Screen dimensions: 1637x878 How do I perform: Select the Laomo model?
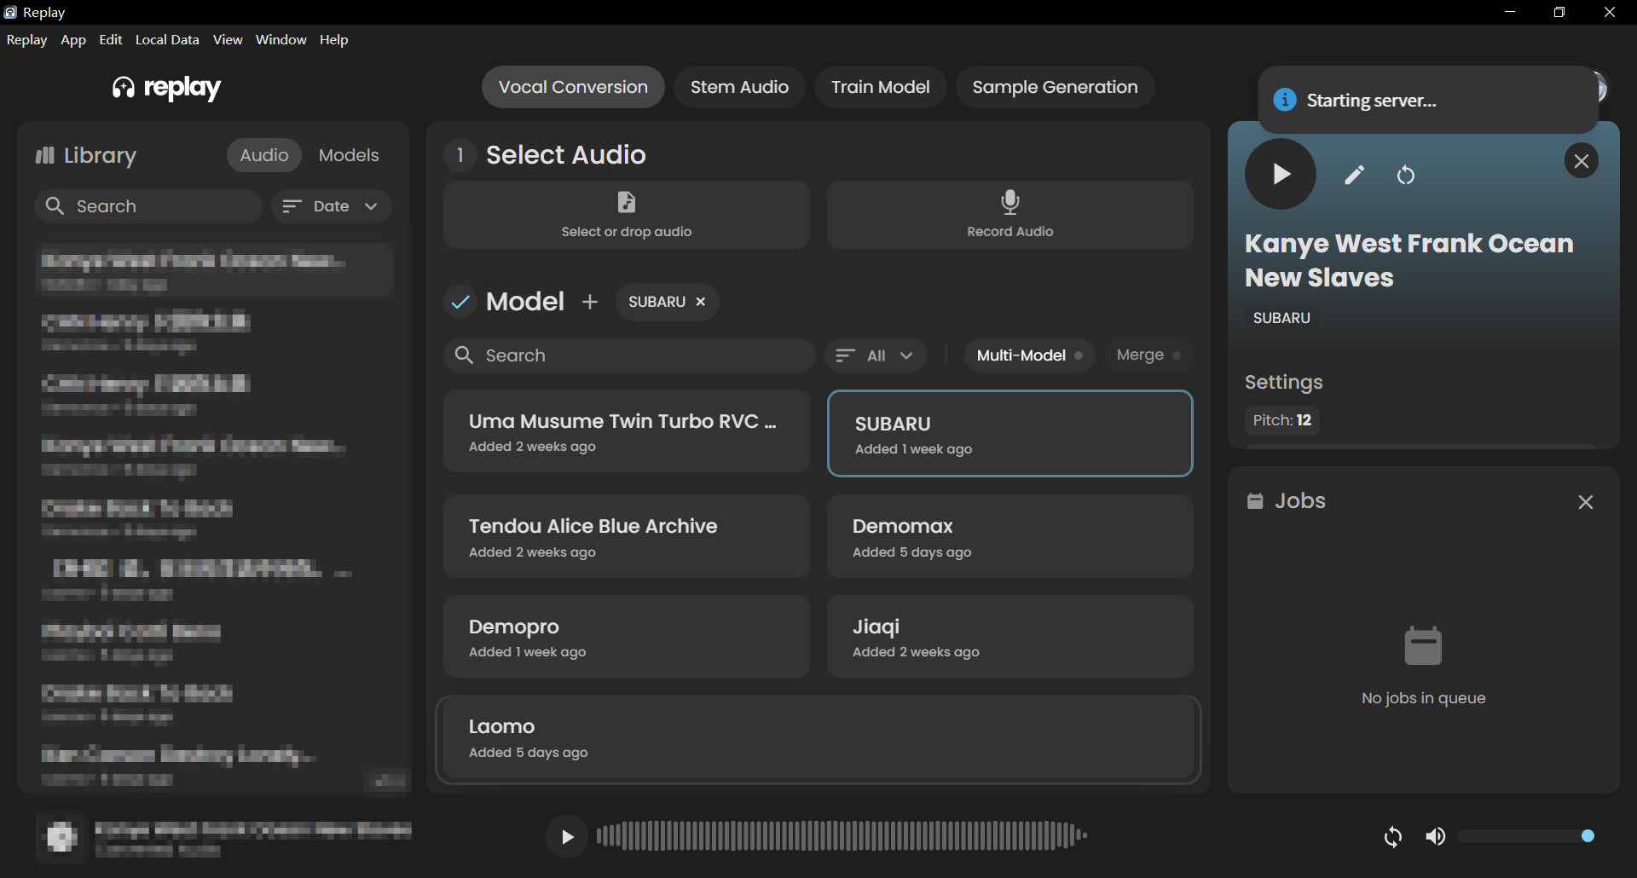(x=818, y=738)
